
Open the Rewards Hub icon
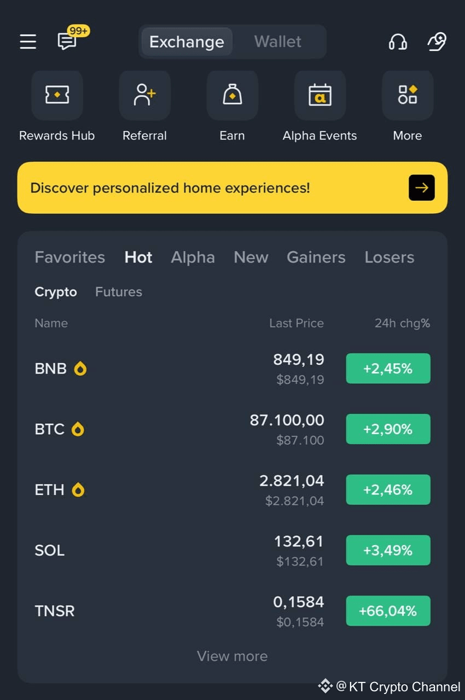click(57, 95)
